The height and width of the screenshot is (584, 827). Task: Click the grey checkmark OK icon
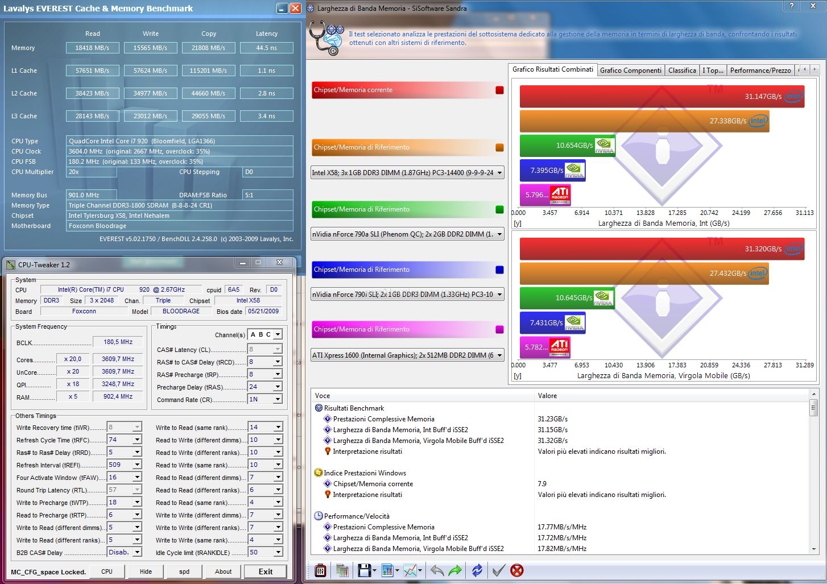tap(498, 570)
